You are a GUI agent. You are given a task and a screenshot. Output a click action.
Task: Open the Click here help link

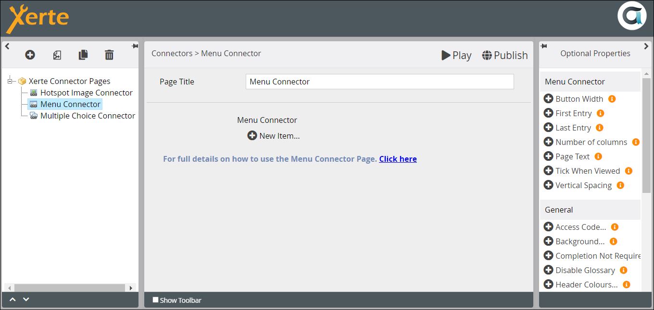[x=398, y=159]
